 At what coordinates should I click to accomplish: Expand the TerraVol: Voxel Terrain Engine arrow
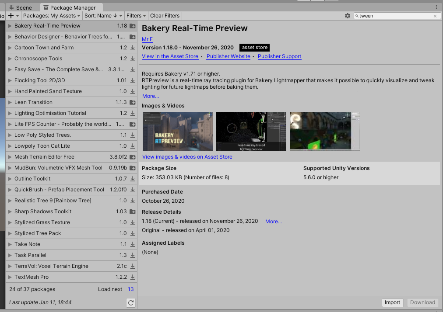(x=10, y=266)
